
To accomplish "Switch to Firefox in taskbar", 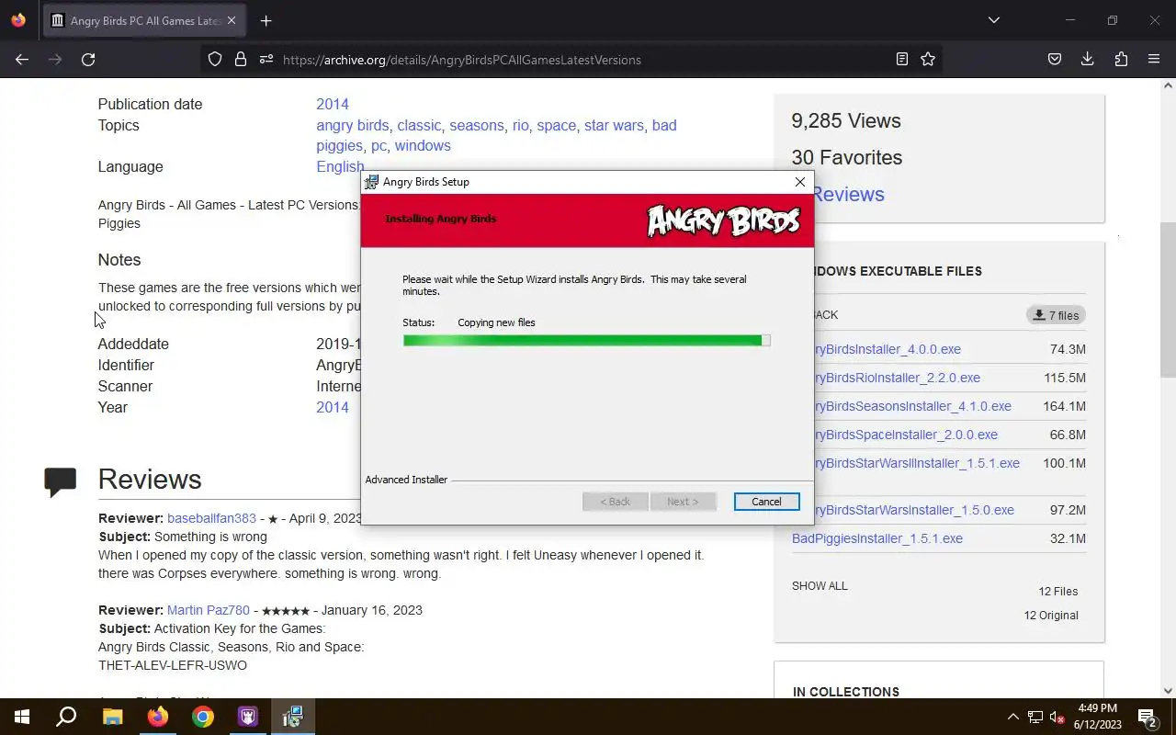I will (158, 717).
